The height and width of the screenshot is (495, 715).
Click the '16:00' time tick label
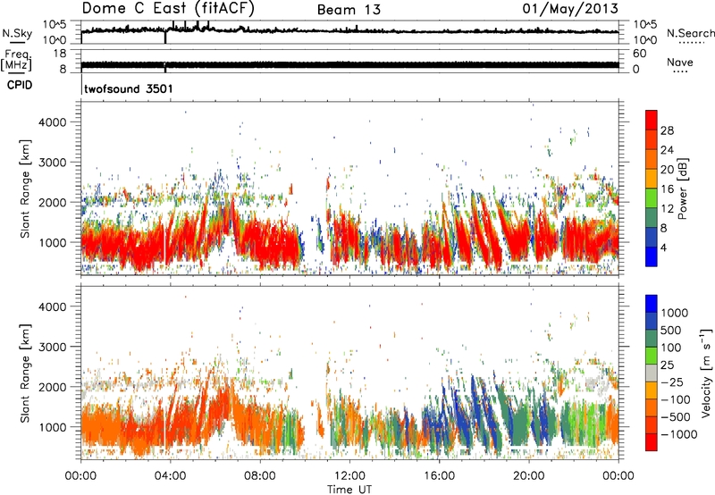(x=439, y=476)
